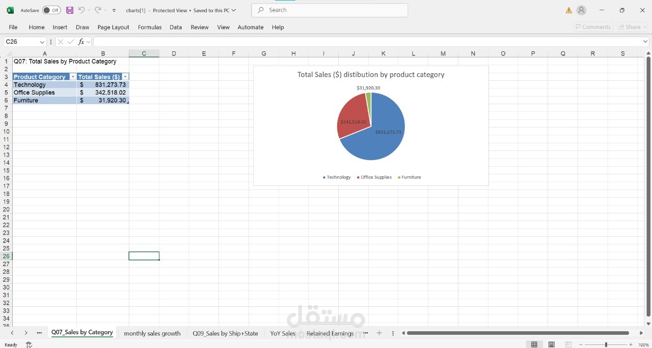Open Customize Quick Access Toolbar arrow
652x348 pixels.
tap(114, 10)
